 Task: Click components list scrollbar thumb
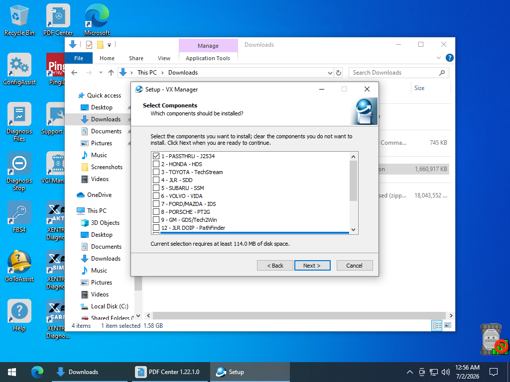353,181
